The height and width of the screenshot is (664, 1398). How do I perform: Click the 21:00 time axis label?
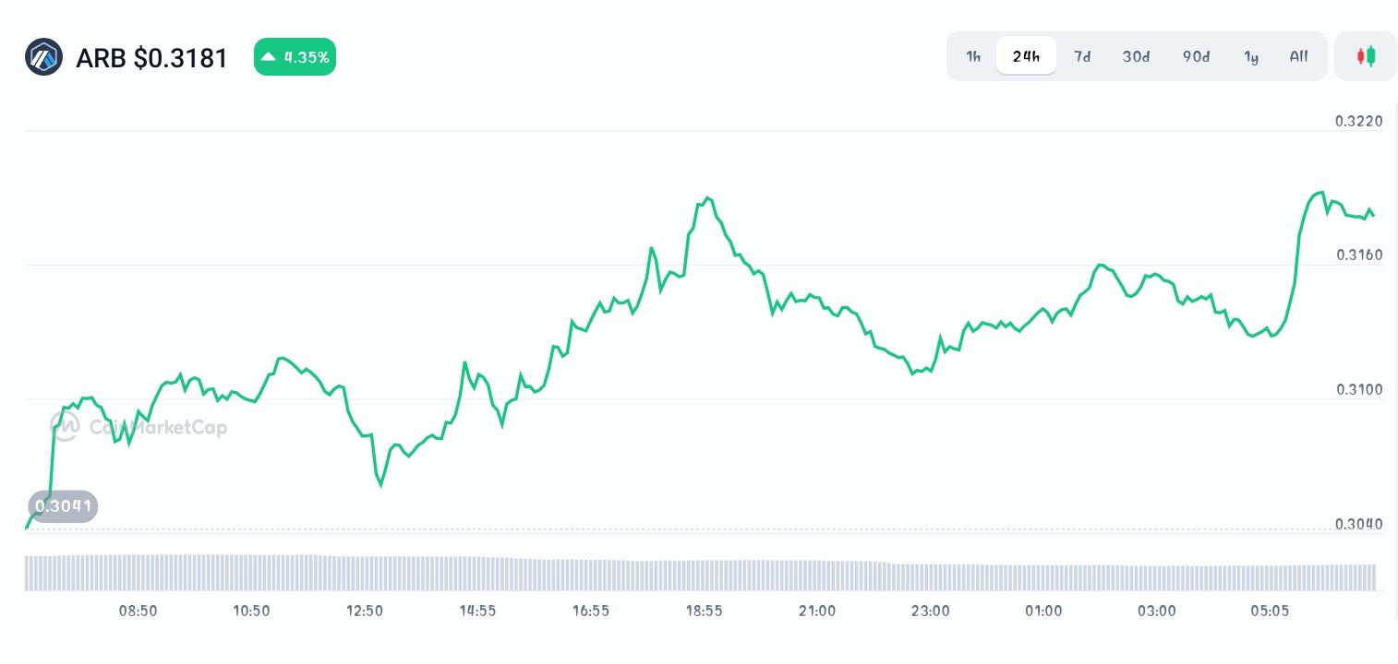click(817, 611)
